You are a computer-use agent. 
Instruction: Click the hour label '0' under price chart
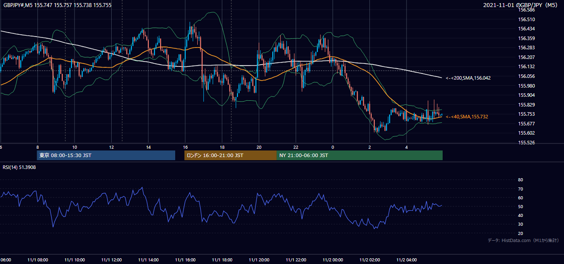coord(333,147)
